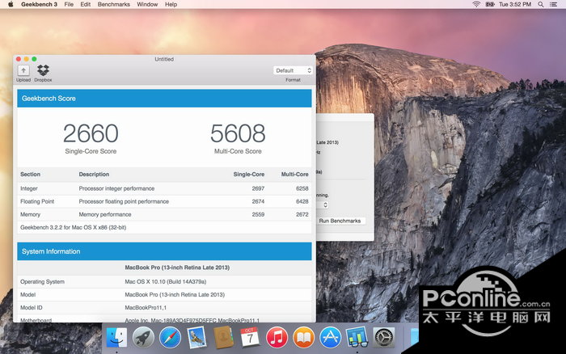The height and width of the screenshot is (354, 566).
Task: Click the Operating System row label
Action: pyautogui.click(x=42, y=281)
